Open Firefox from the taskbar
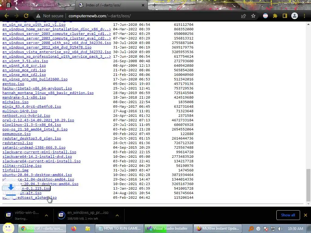This screenshot has width=311, height=233. 74,228
